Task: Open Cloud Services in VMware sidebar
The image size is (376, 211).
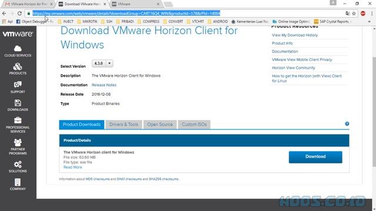Action: (18, 51)
